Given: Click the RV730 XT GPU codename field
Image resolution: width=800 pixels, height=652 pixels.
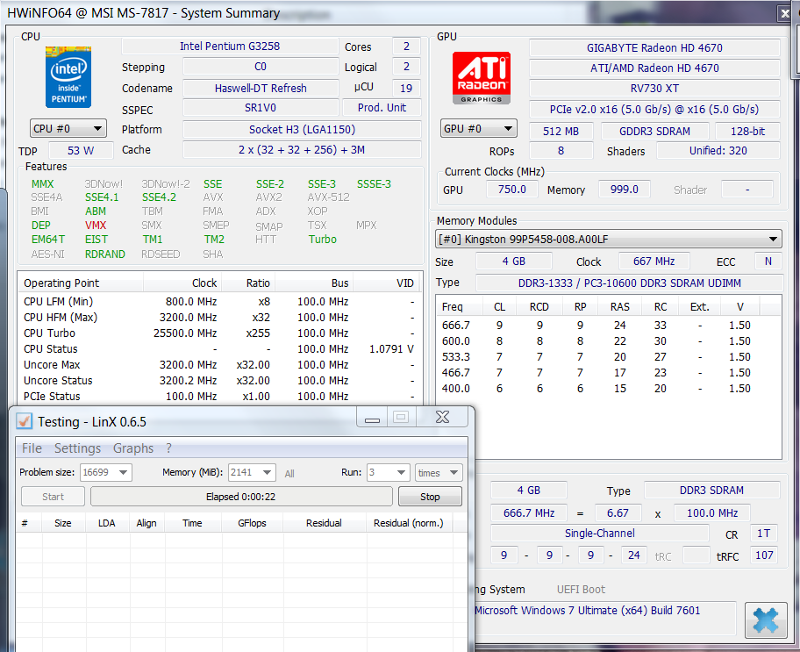Looking at the screenshot, I should pyautogui.click(x=654, y=88).
